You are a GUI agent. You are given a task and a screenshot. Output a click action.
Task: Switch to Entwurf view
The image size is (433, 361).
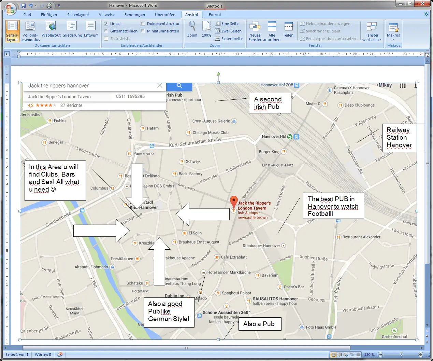click(91, 29)
